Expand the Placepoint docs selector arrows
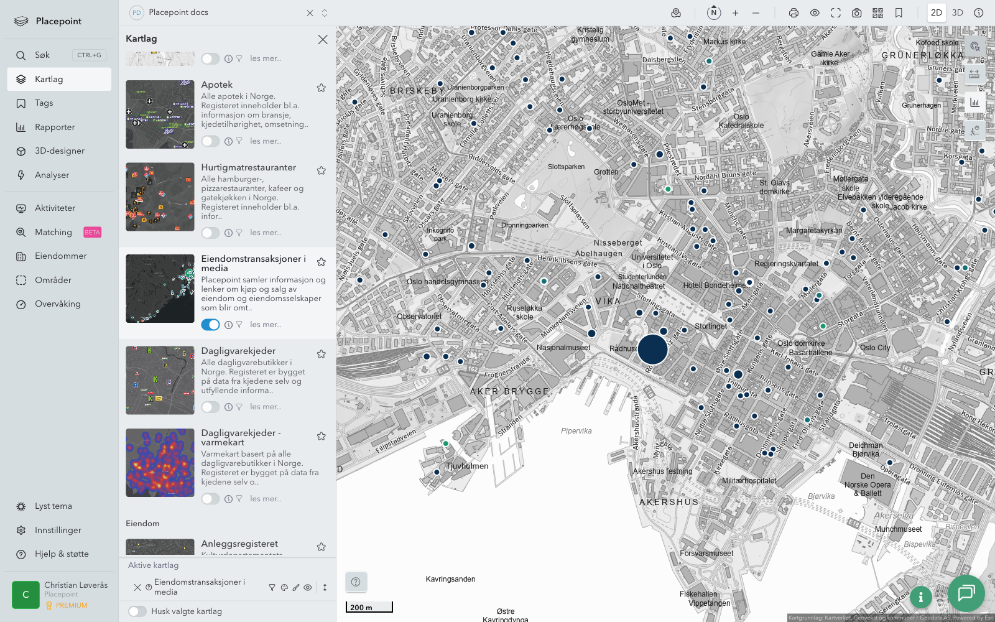Viewport: 995px width, 622px height. click(x=325, y=13)
